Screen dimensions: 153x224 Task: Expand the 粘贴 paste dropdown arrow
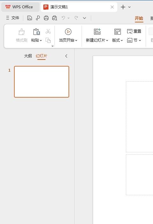(41, 40)
